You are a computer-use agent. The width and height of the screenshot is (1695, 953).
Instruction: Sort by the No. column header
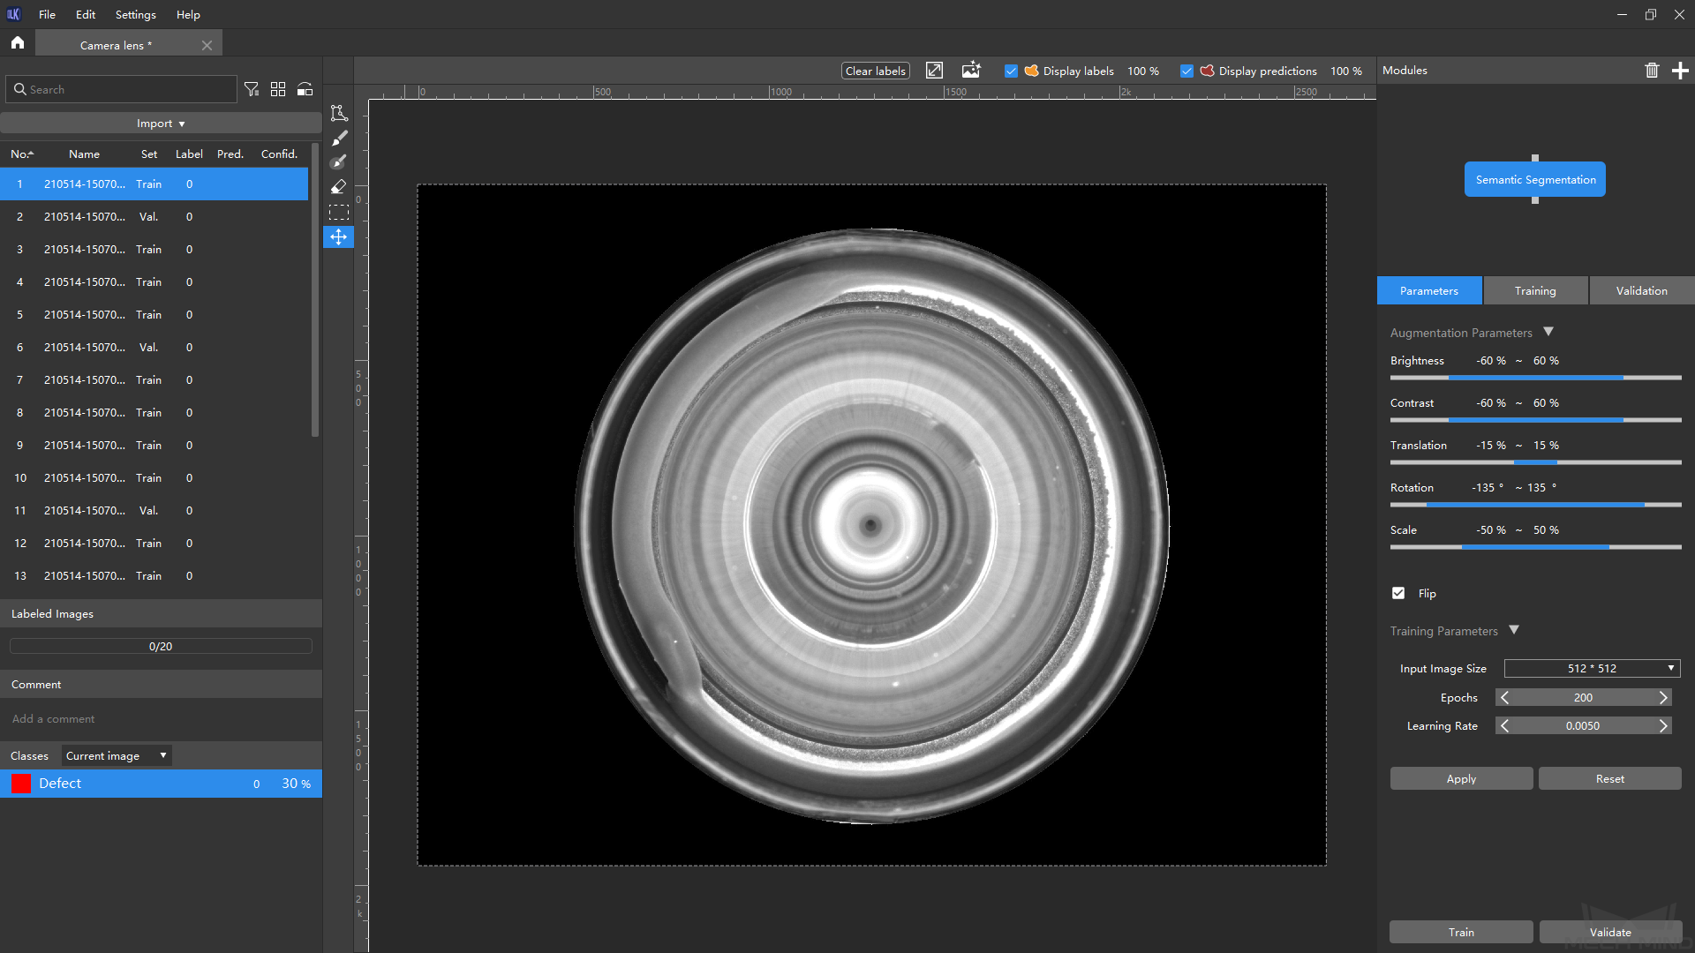22,154
